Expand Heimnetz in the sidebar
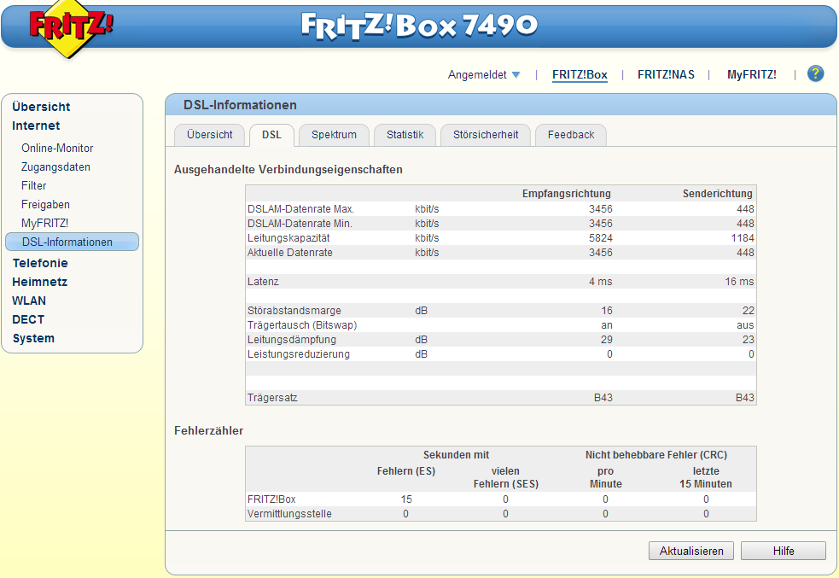 tap(39, 282)
